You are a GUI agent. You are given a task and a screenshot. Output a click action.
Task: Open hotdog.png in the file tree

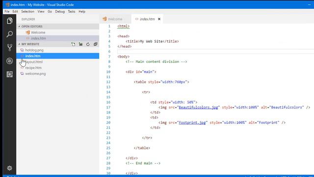pyautogui.click(x=58, y=50)
